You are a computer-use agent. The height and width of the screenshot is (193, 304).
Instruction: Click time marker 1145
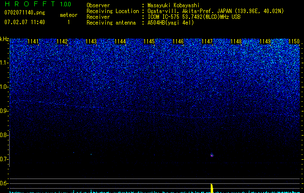click(x=149, y=41)
